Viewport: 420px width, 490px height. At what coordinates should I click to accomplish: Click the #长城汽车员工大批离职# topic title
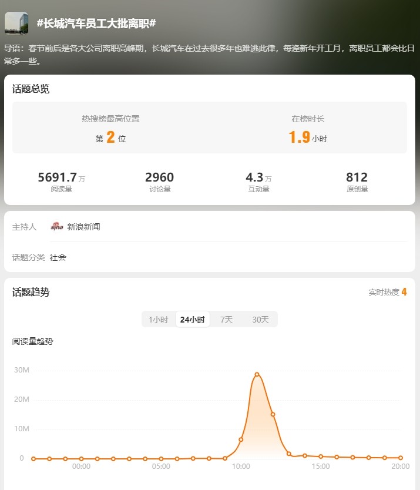pos(96,24)
